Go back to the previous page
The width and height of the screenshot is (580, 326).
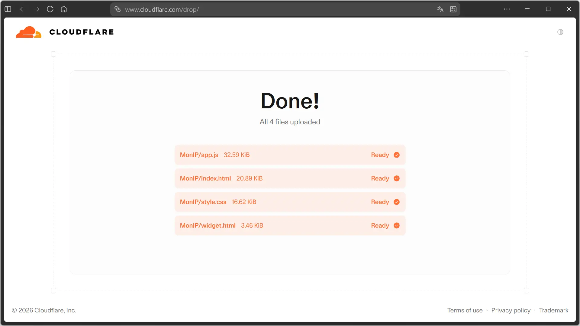coord(23,9)
